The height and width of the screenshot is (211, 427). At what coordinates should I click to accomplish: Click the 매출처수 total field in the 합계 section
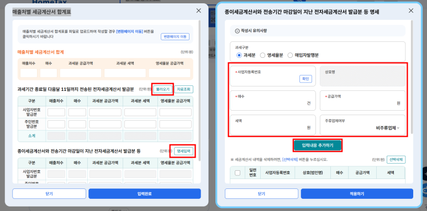click(x=29, y=73)
